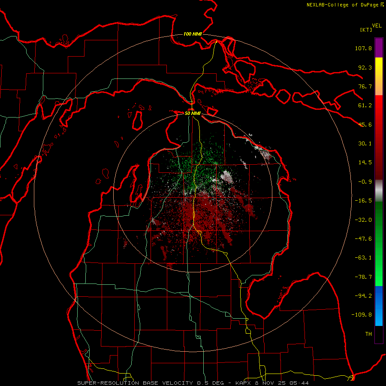Click the purple segment of the color bar
This screenshot has height=386, width=386.
(379, 48)
